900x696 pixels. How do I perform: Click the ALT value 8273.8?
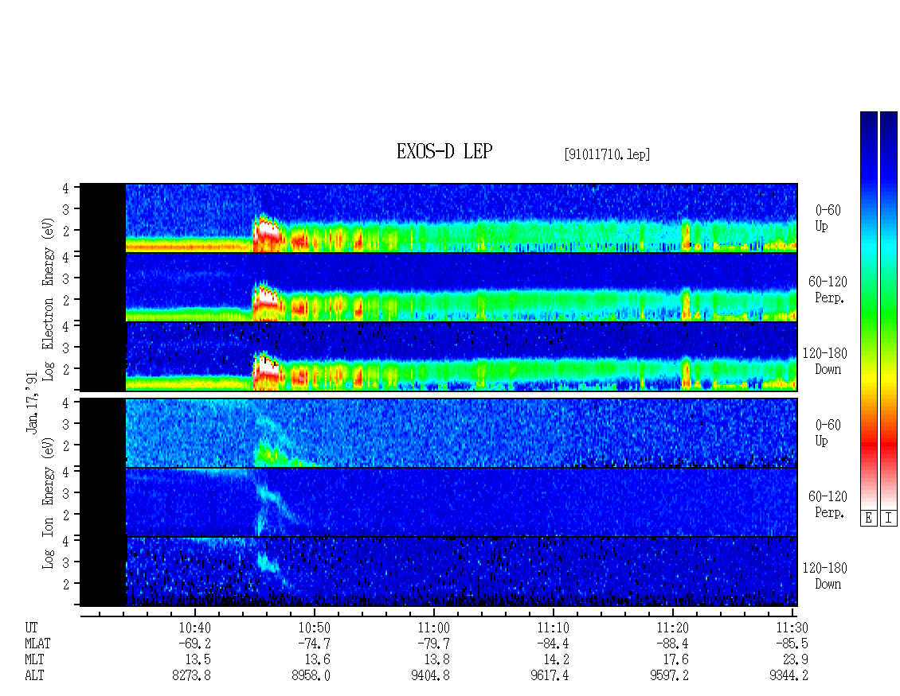[192, 676]
